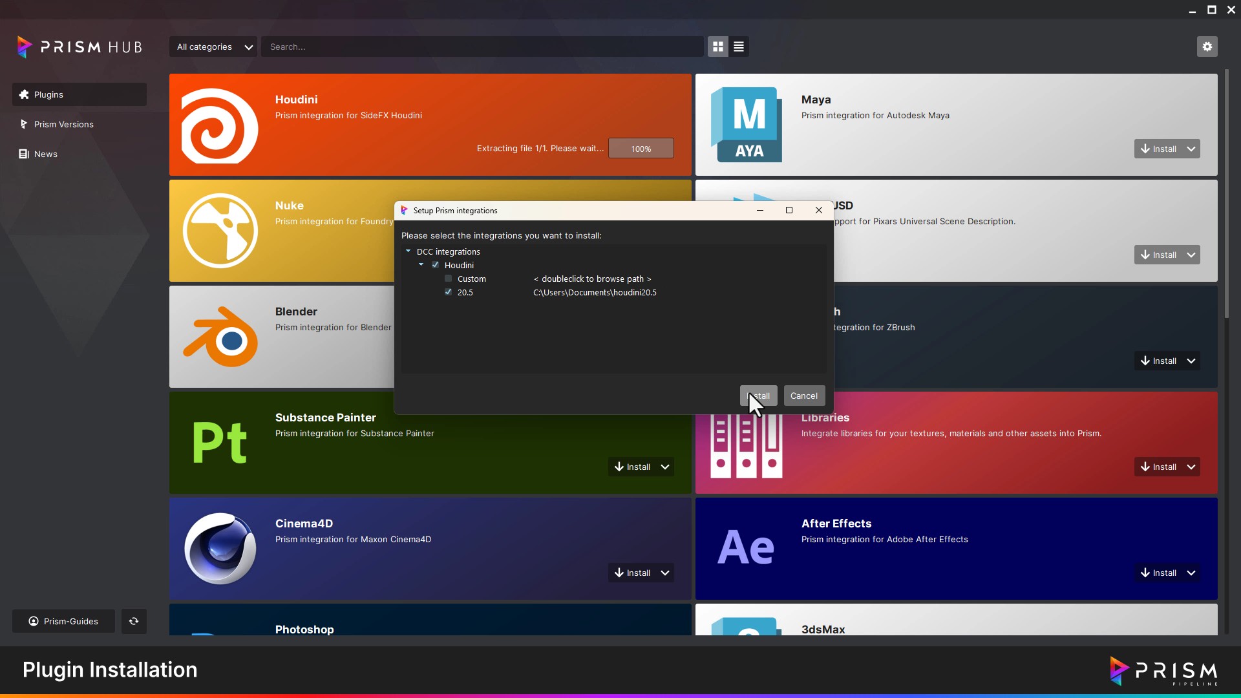
Task: Click the Maya plugin logo
Action: click(747, 125)
